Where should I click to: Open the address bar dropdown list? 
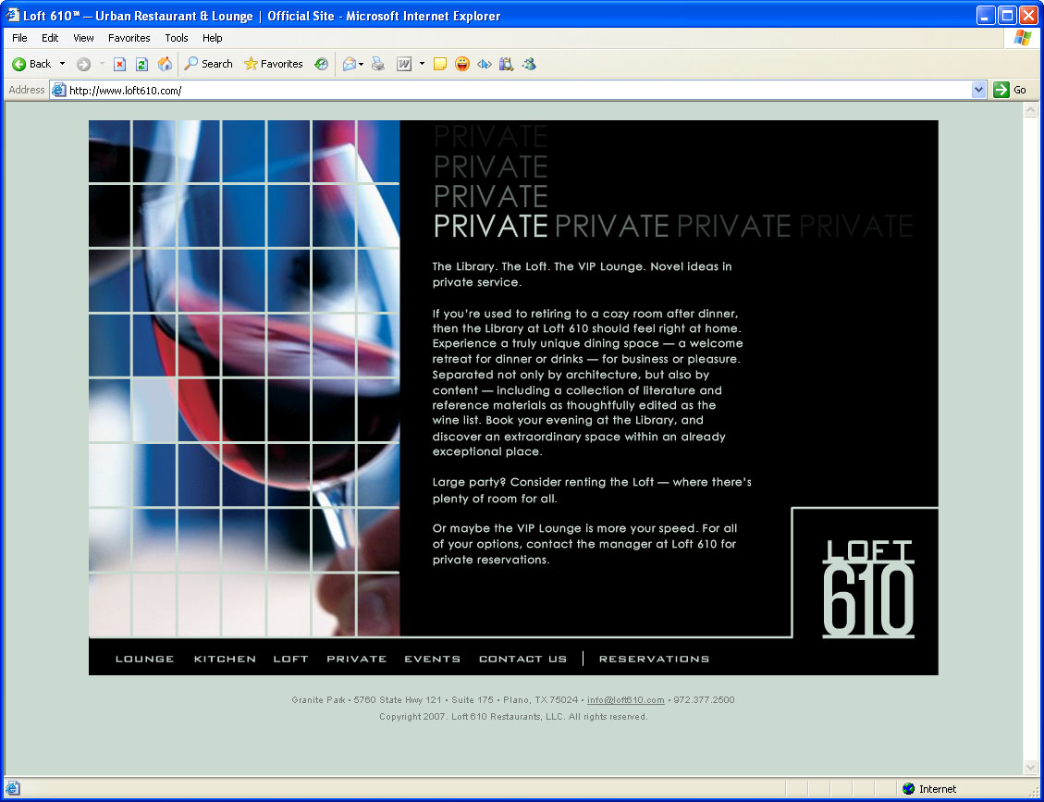tap(979, 90)
